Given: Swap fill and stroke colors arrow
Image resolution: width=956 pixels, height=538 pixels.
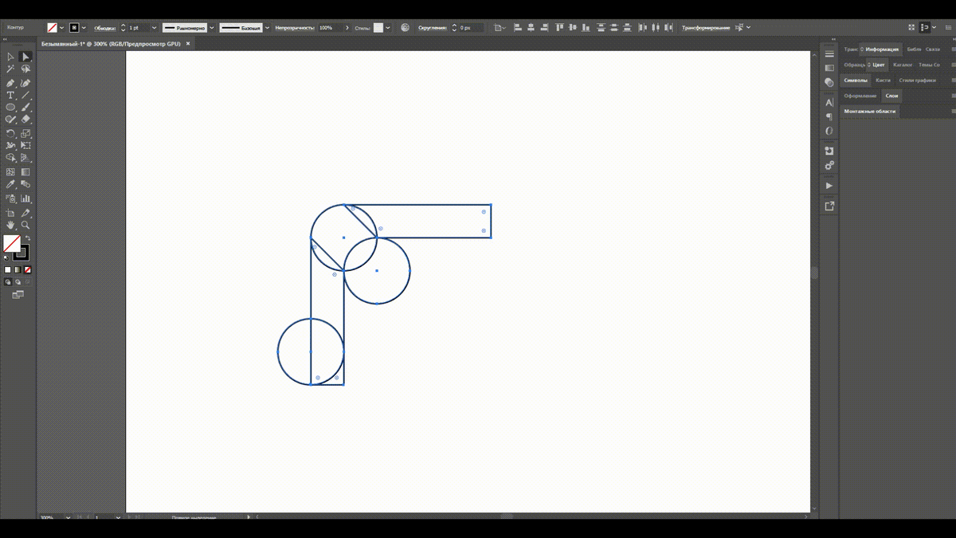Looking at the screenshot, I should click(x=28, y=238).
